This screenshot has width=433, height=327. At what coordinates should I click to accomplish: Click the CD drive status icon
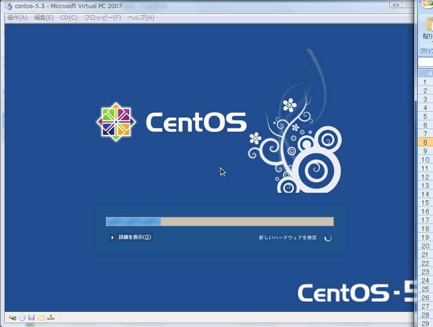22,317
